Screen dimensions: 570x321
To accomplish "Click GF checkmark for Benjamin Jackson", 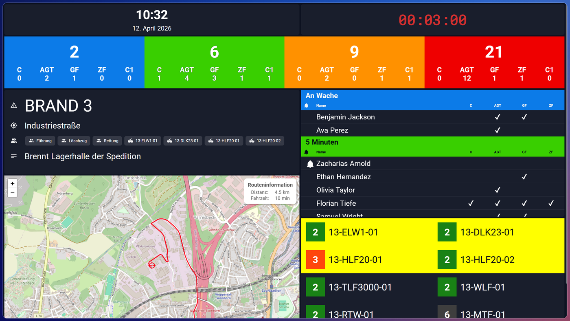I will coord(524,117).
